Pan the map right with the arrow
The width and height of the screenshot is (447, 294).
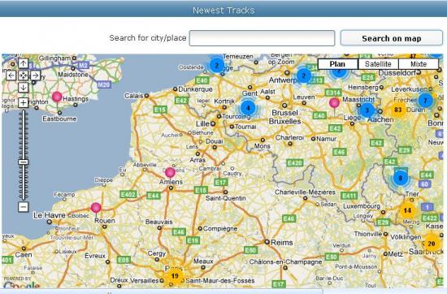coord(35,76)
